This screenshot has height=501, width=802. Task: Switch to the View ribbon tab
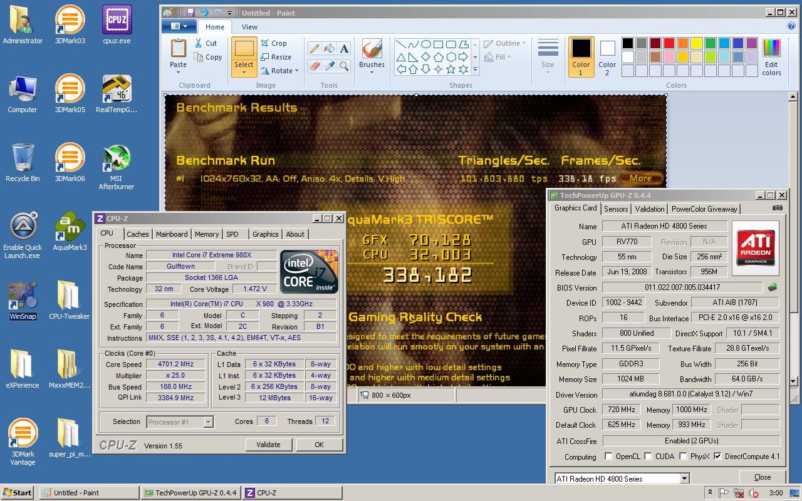249,27
